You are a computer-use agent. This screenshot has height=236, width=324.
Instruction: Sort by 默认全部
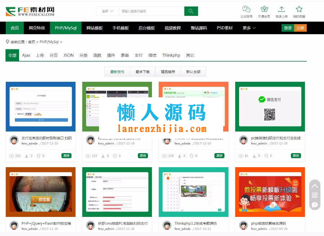tap(193, 72)
